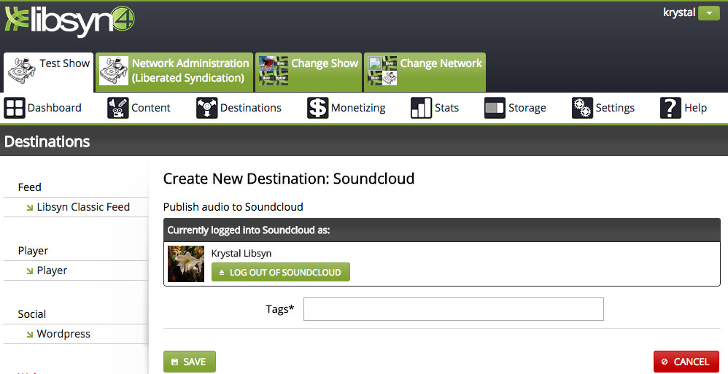Click the Dashboard grid icon
728x374 pixels.
15,108
